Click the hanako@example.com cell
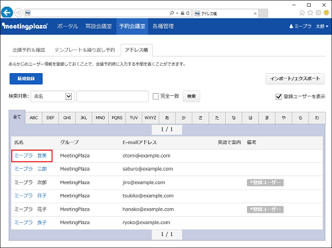Viewport: 332px width, 248px height. click(x=148, y=209)
